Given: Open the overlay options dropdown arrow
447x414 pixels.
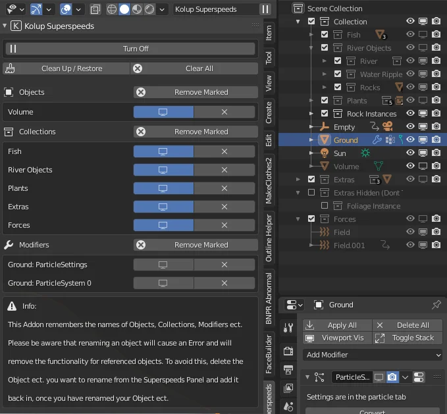Looking at the screenshot, I should click(78, 9).
